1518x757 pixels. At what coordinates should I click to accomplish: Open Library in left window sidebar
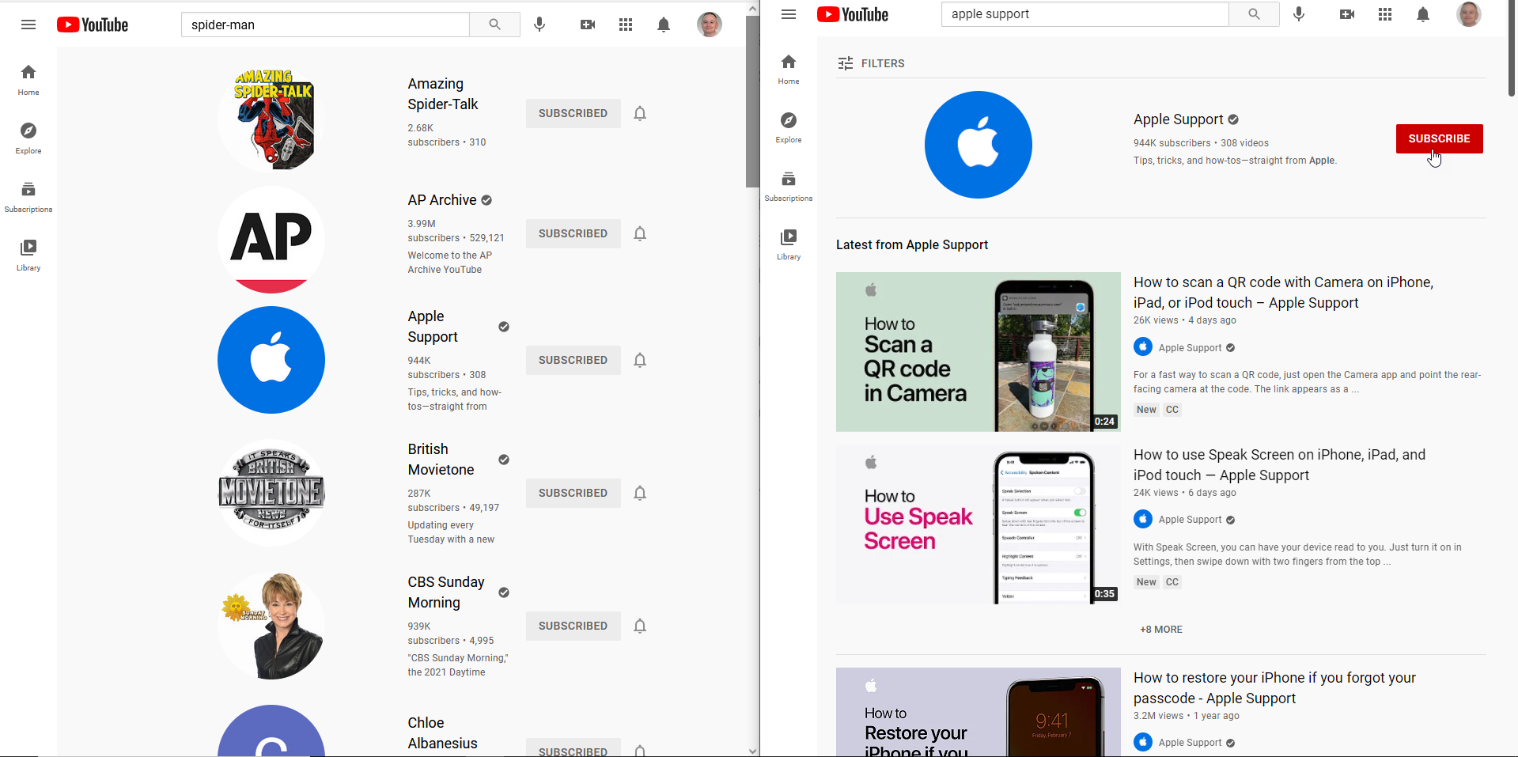tap(28, 255)
